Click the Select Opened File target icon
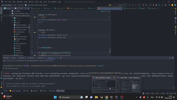 15,8
